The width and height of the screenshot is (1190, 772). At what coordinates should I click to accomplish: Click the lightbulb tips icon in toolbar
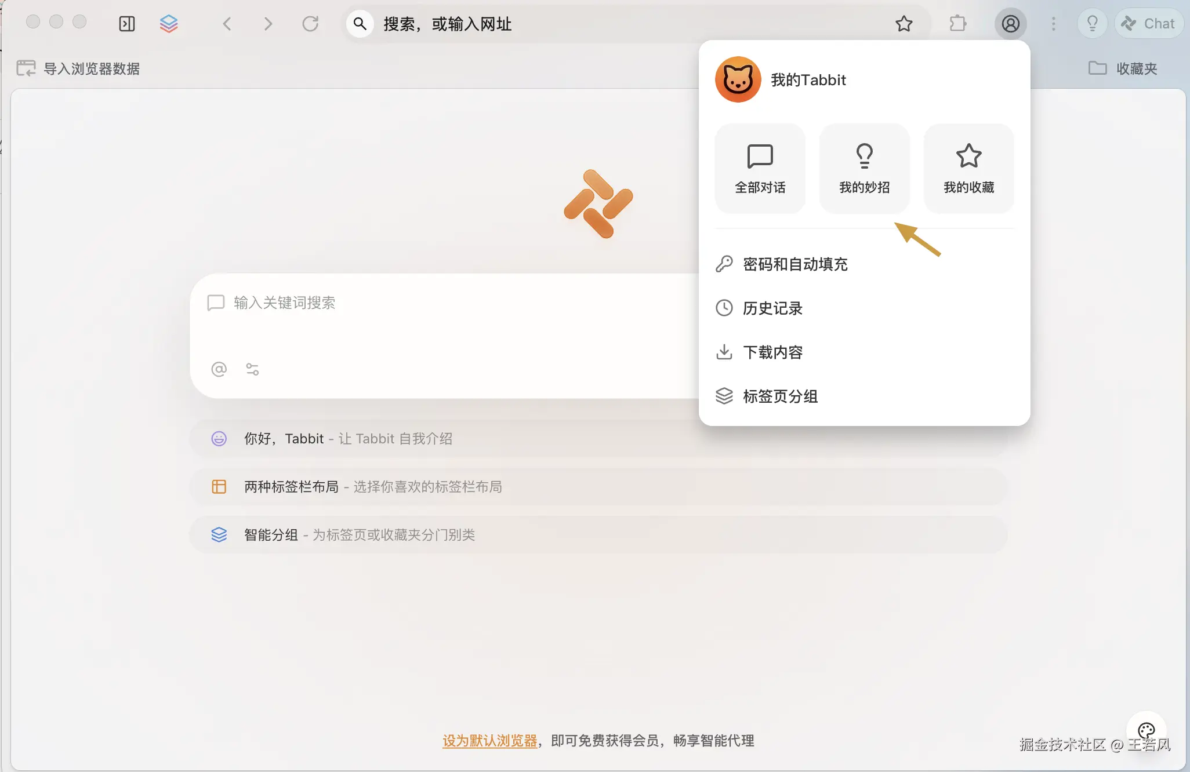[x=1092, y=24]
